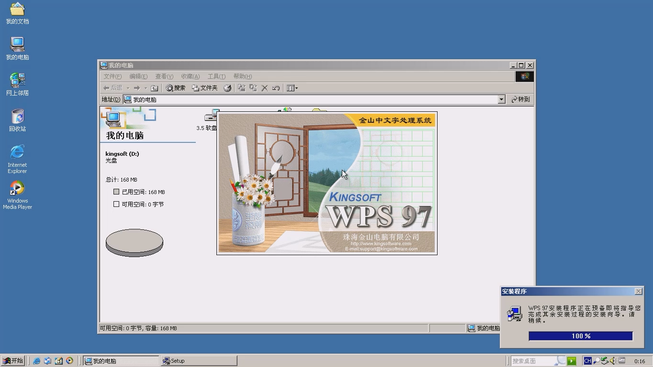
Task: Toggle the 文件夹 folders pane button
Action: click(x=205, y=88)
